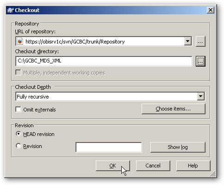Click the TortoiseSVN turtle icon in title bar
Image resolution: width=224 pixels, height=185 pixels.
[10, 10]
